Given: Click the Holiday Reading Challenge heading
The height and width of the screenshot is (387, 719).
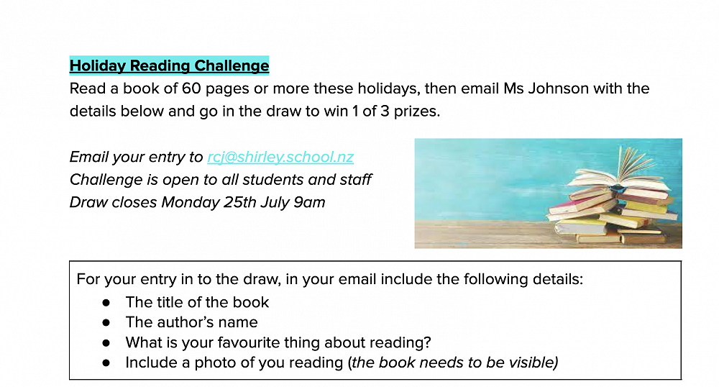Looking at the screenshot, I should pos(169,66).
